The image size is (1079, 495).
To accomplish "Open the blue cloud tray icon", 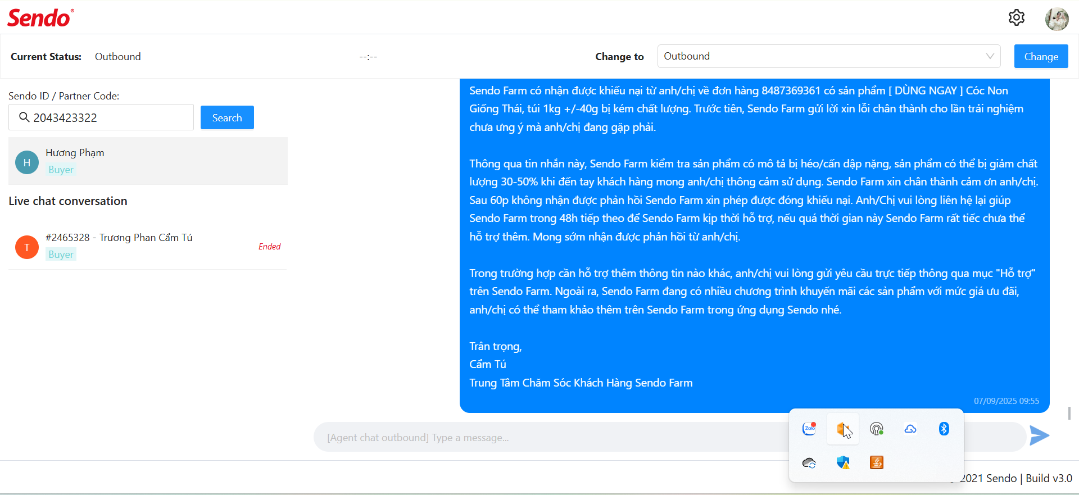I will click(x=910, y=429).
